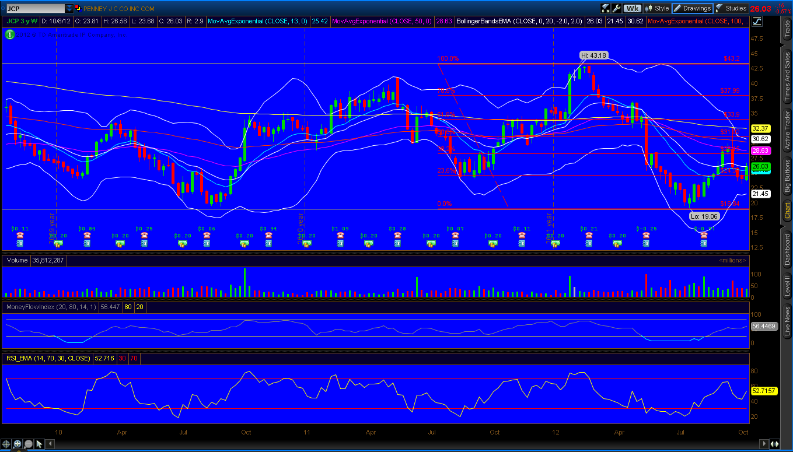Click earnings phone icon under $-0.25
Screen dimensions: 793x452
pyautogui.click(x=646, y=236)
